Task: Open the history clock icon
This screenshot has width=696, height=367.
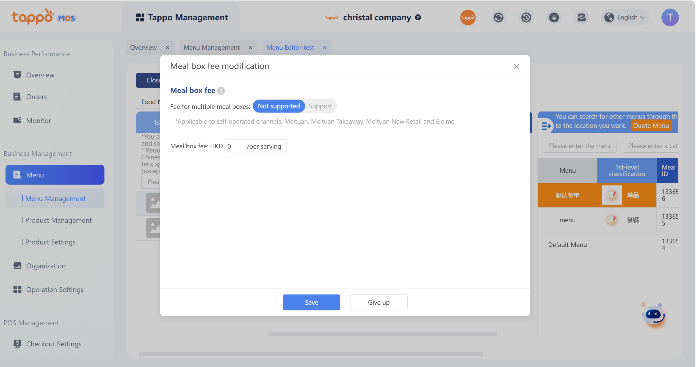Action: tap(526, 18)
